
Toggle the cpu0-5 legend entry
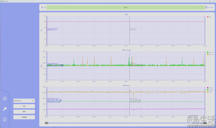point(210,52)
